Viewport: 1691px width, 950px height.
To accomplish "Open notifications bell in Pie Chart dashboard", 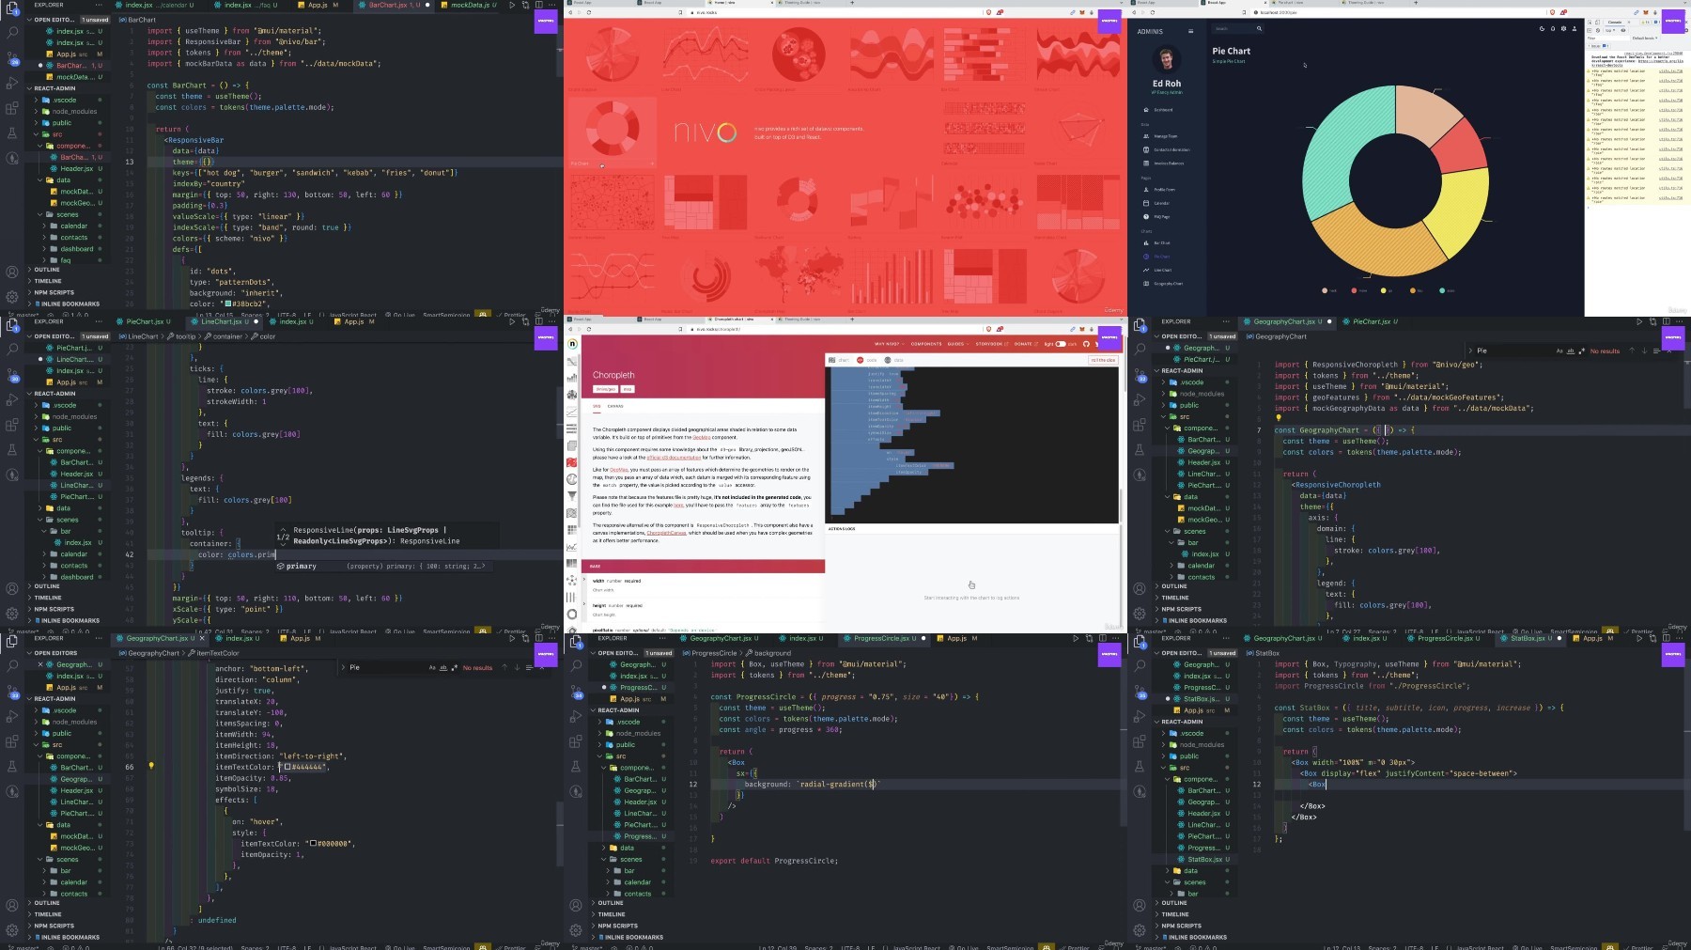I will coord(1553,29).
